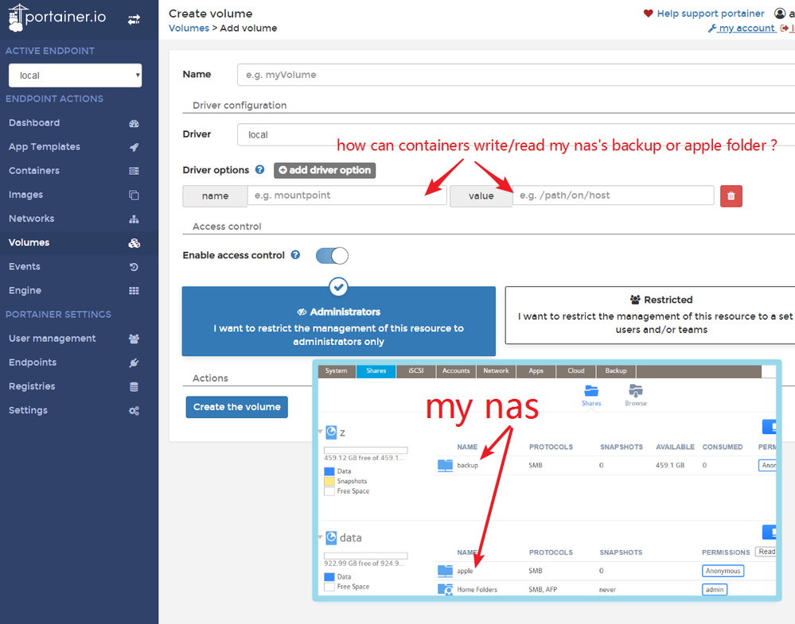Click the Portainer.io logo
Screen dimensions: 795x624
click(57, 17)
